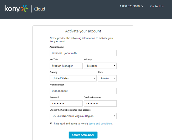Click the Kony logo icon
Screen dimensions: 172x140
click(x=16, y=9)
